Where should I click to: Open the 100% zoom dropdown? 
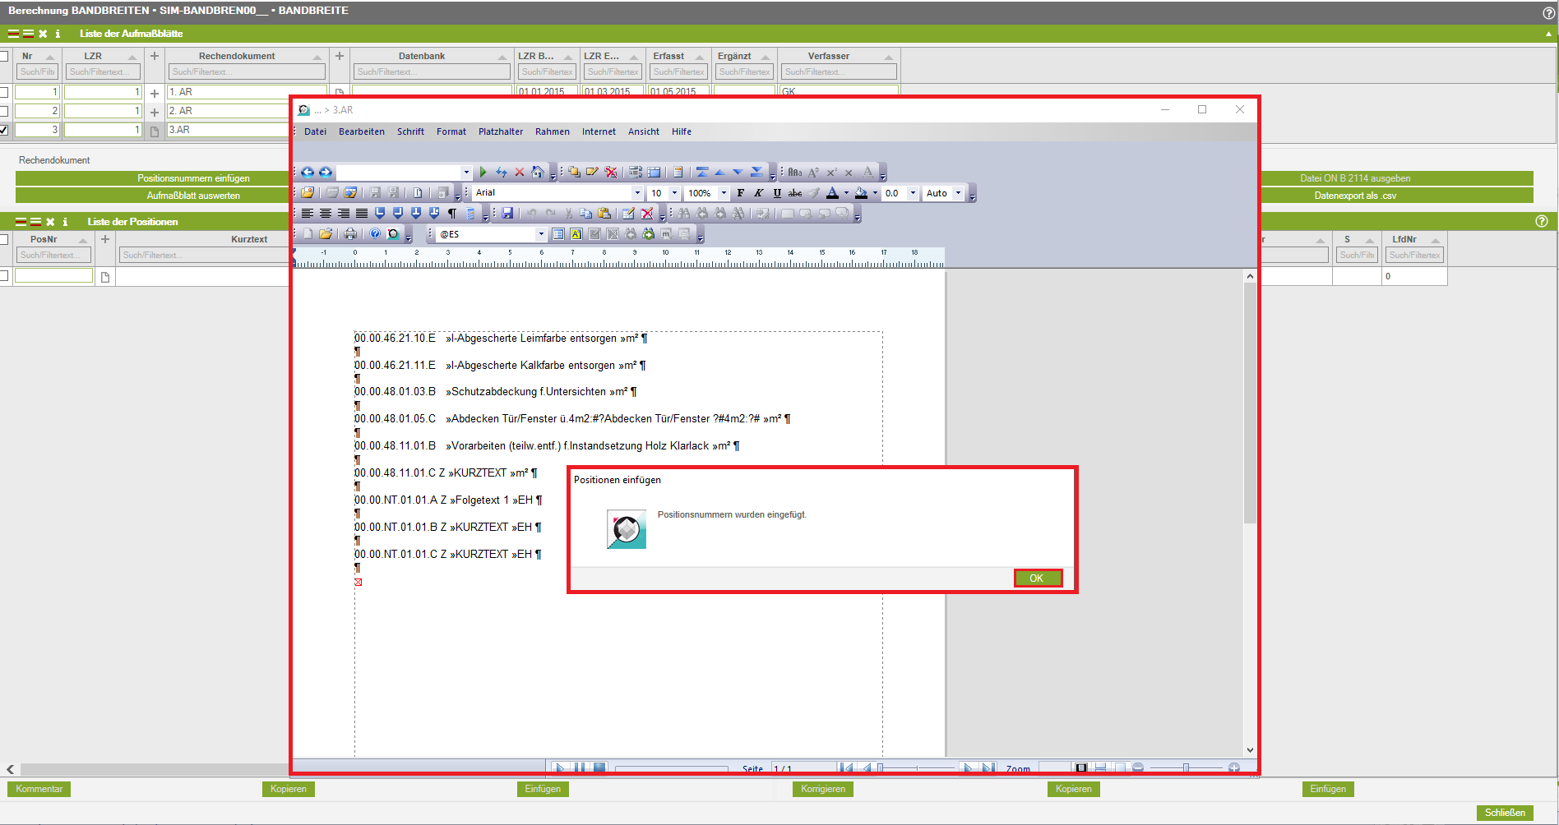tap(724, 193)
